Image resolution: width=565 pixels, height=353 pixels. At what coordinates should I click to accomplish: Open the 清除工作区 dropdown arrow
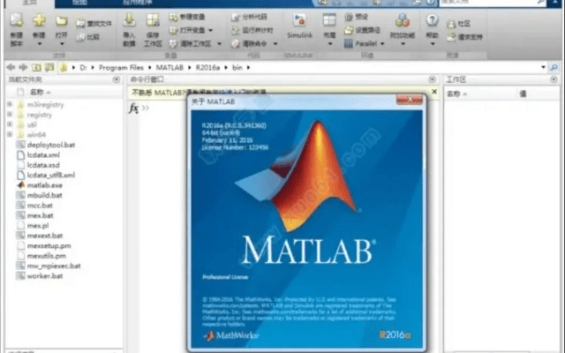219,44
